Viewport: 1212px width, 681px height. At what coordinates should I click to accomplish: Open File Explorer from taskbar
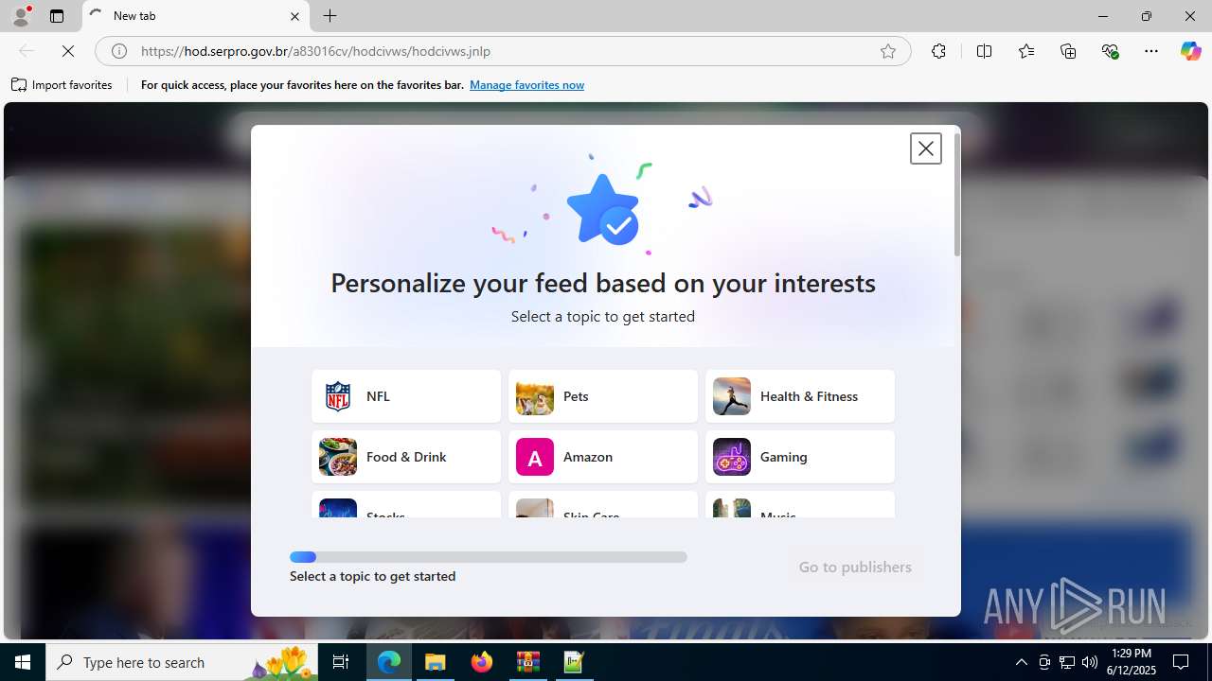tap(436, 662)
